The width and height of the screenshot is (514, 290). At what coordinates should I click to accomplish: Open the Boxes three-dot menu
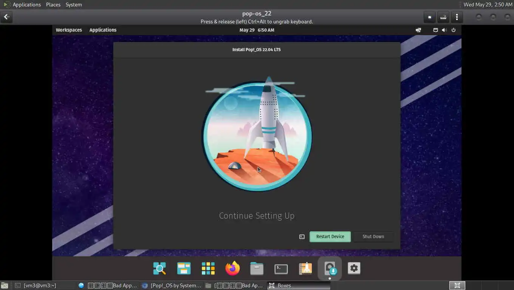[x=457, y=17]
